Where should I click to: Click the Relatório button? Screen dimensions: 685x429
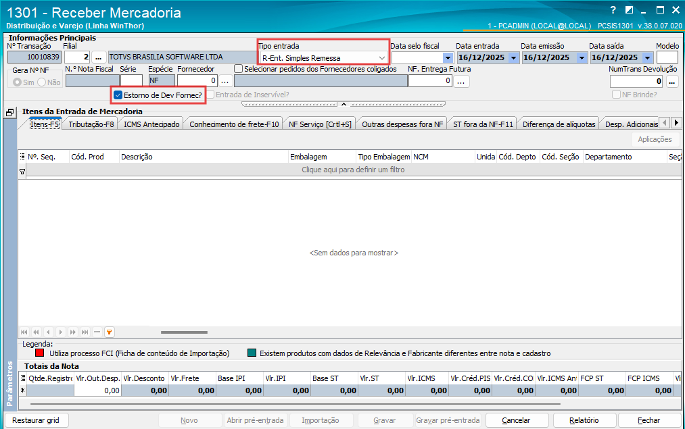(x=584, y=420)
